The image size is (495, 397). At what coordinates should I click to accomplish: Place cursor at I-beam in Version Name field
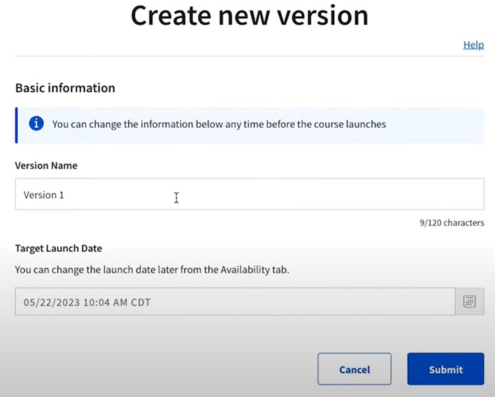tap(176, 198)
